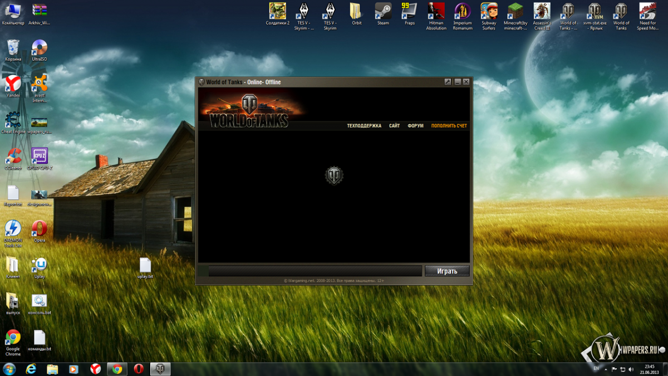
Task: Switch to the World of Tanks taskbar button
Action: (160, 369)
